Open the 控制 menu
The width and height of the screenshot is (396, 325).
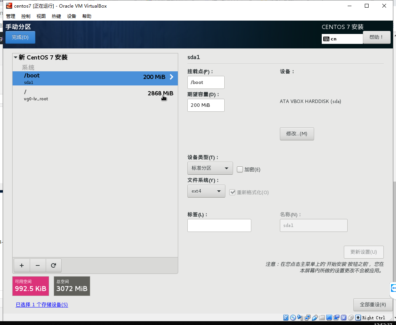(x=26, y=16)
